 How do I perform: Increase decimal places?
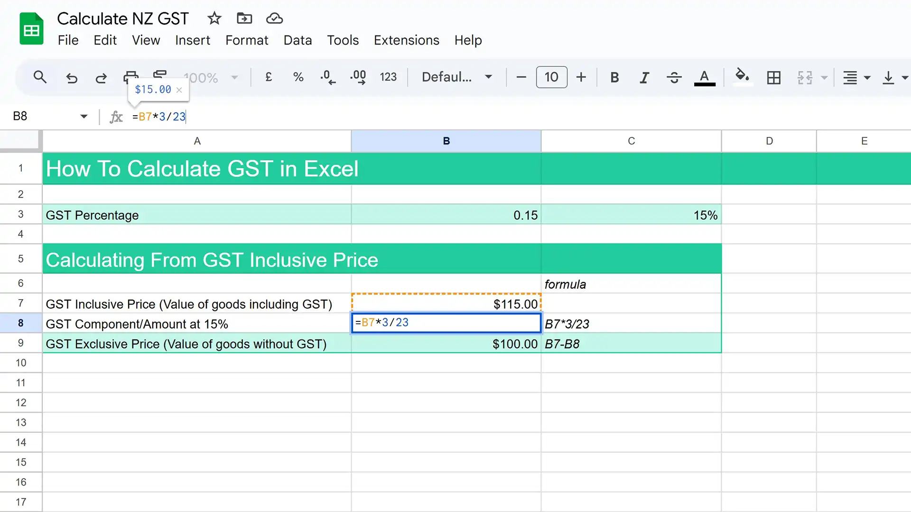tap(358, 77)
